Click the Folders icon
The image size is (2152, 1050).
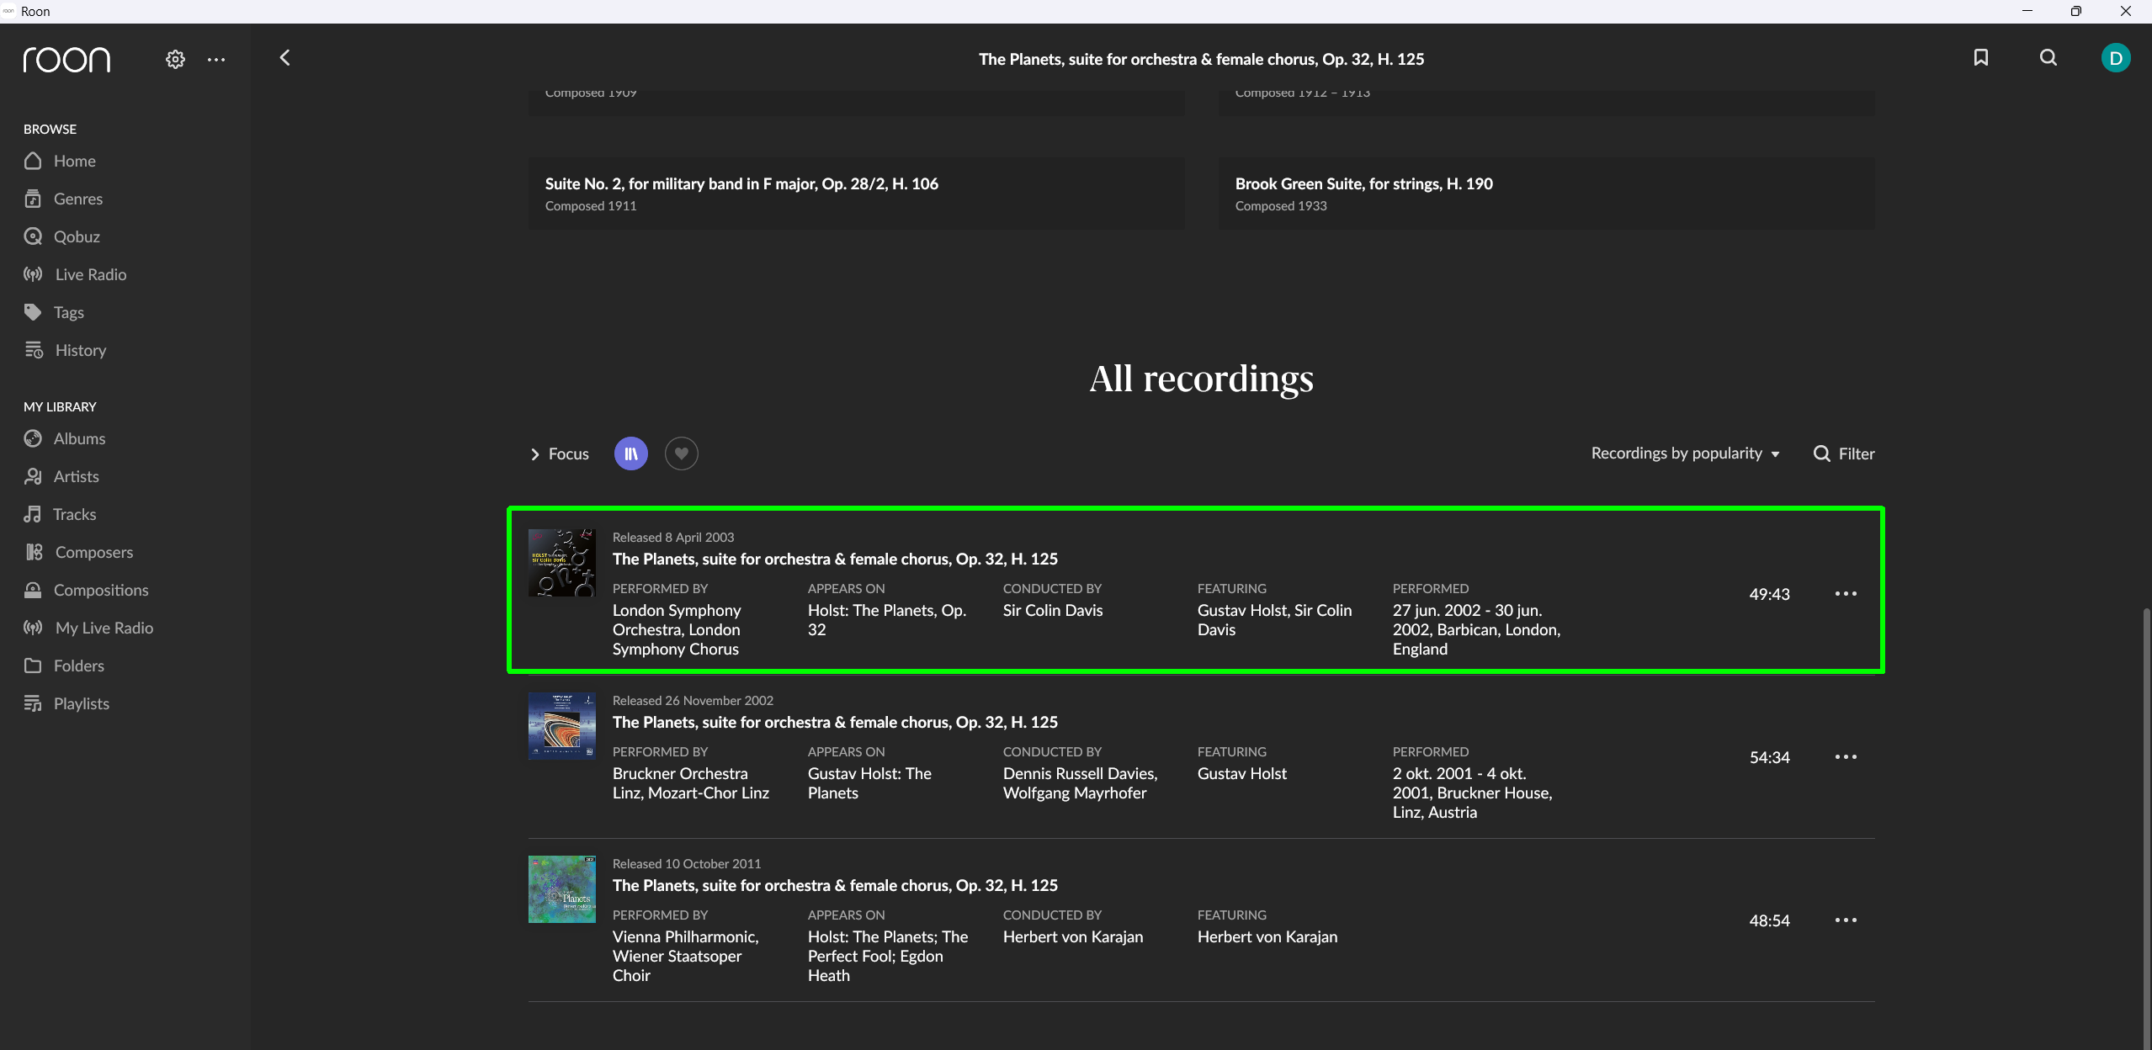(x=33, y=666)
